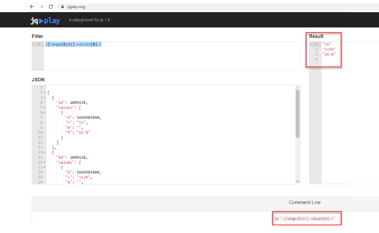Screen dimensions: 379x233
Task: Click the JSON scrollbar down arrow
Action: click(298, 181)
